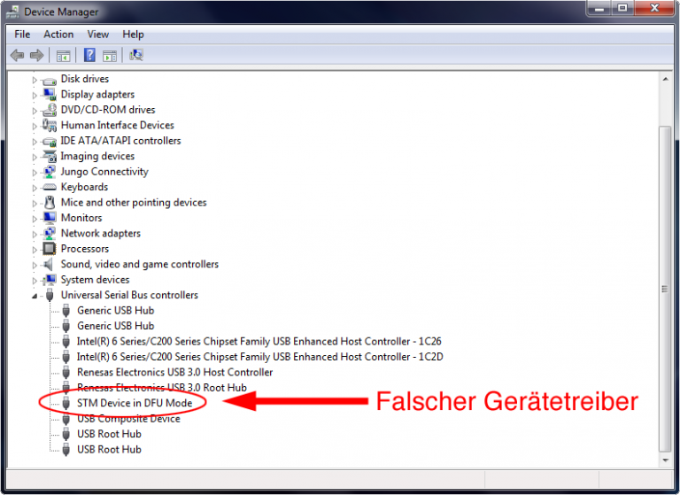The height and width of the screenshot is (495, 680).
Task: Select the Enhanced Host Controller 1C2D entry
Action: [259, 357]
